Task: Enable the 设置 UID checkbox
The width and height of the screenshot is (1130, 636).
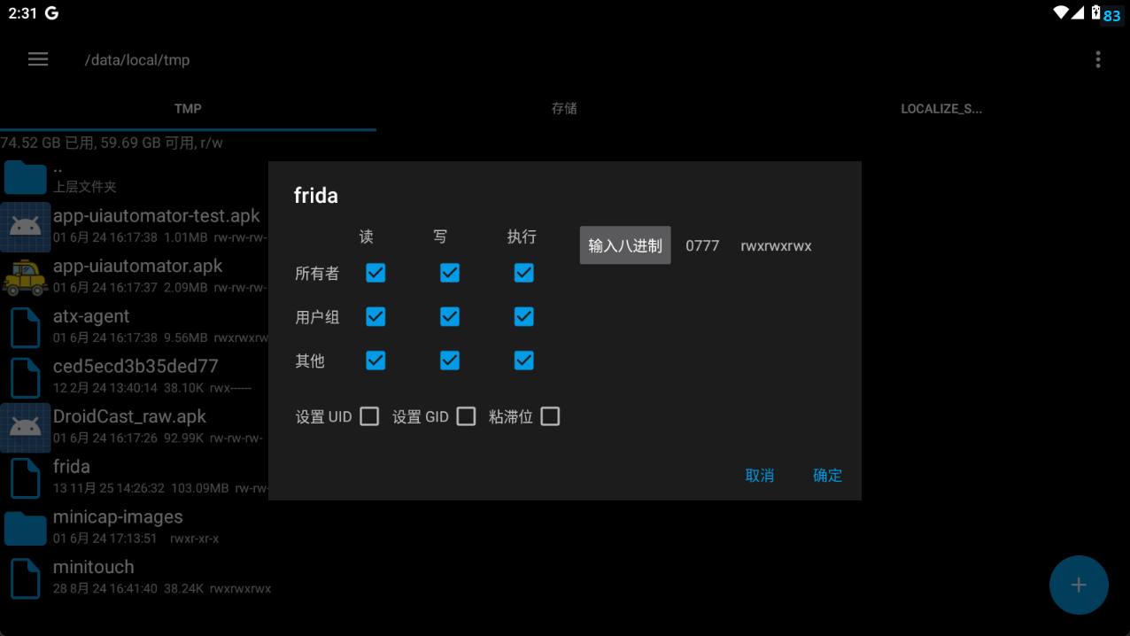Action: coord(369,416)
